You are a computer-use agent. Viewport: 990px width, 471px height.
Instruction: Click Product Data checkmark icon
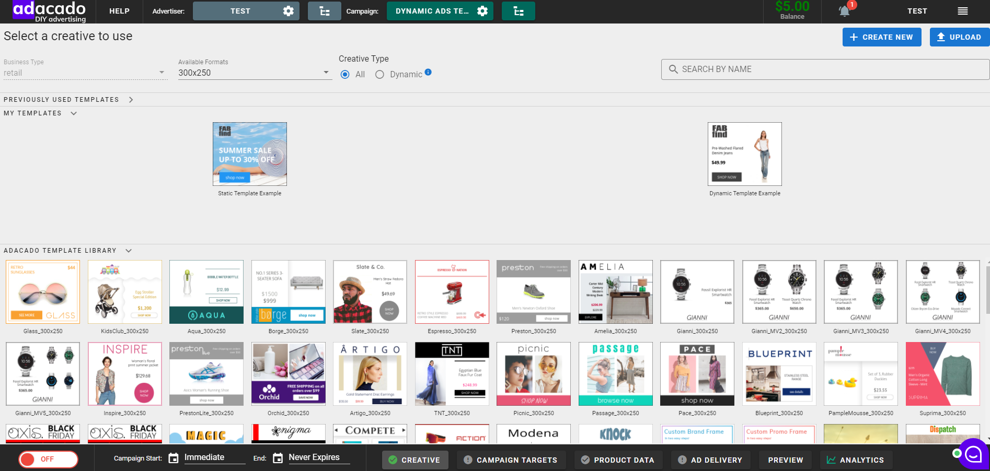[x=585, y=460]
